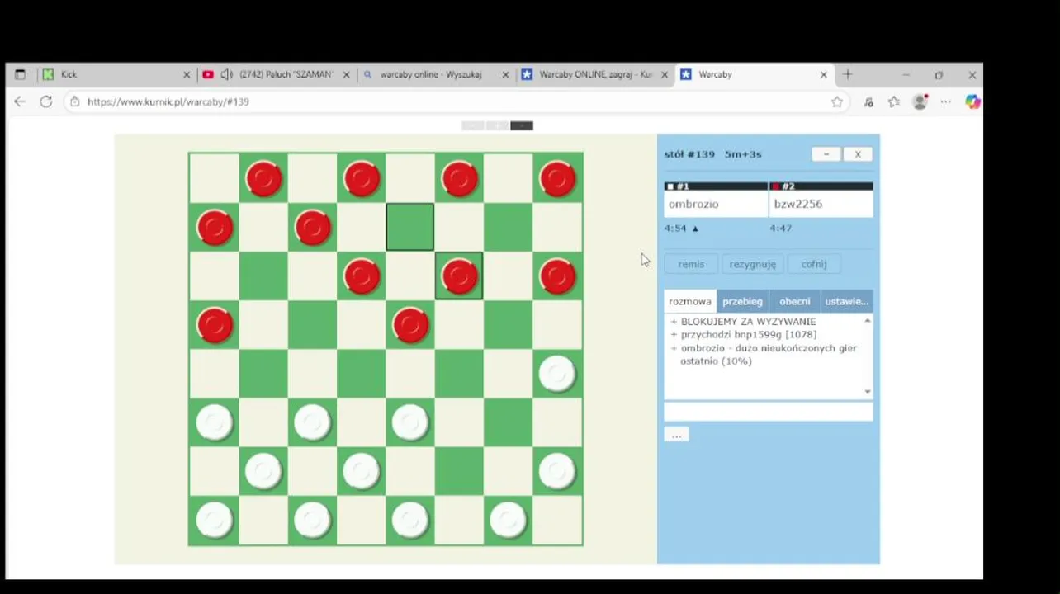The width and height of the screenshot is (1060, 594).
Task: Click the time control text 5m+3s
Action: click(x=743, y=154)
